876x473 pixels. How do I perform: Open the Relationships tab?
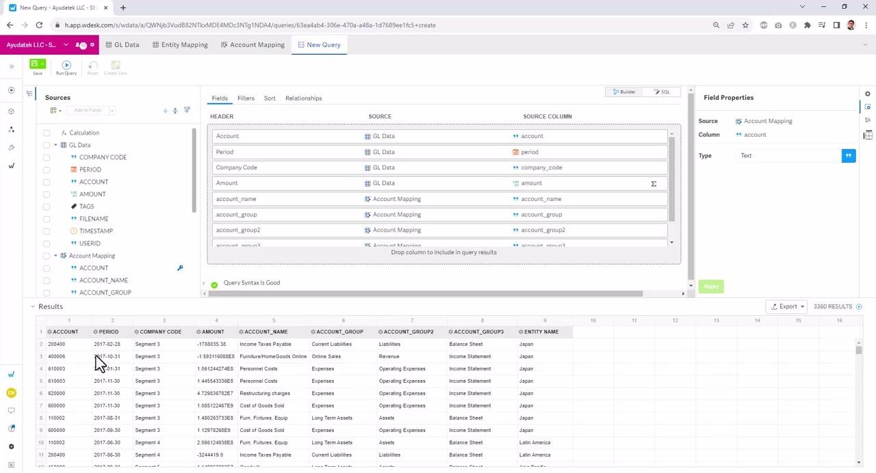click(x=303, y=98)
